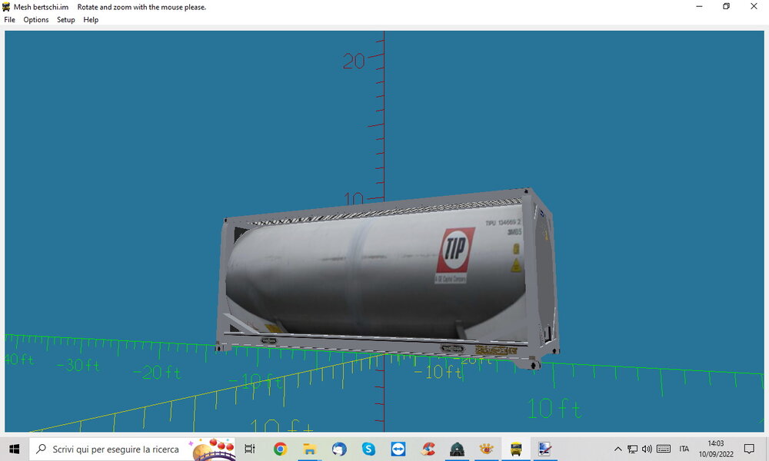769x461 pixels.
Task: Minimize the Mesh bertschi.im window
Action: point(699,6)
